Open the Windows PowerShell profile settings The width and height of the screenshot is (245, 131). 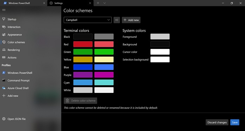click(31, 73)
